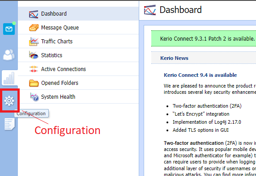Select Dashboard in the navigation list
This screenshot has height=176, width=256.
(78, 14)
